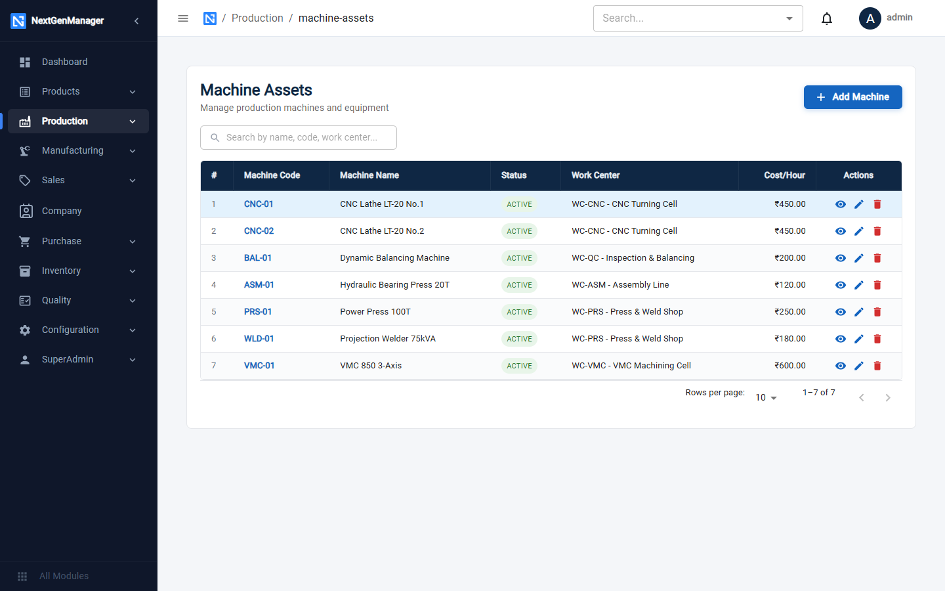This screenshot has width=945, height=591.
Task: Focus the global Search box
Action: pos(698,18)
